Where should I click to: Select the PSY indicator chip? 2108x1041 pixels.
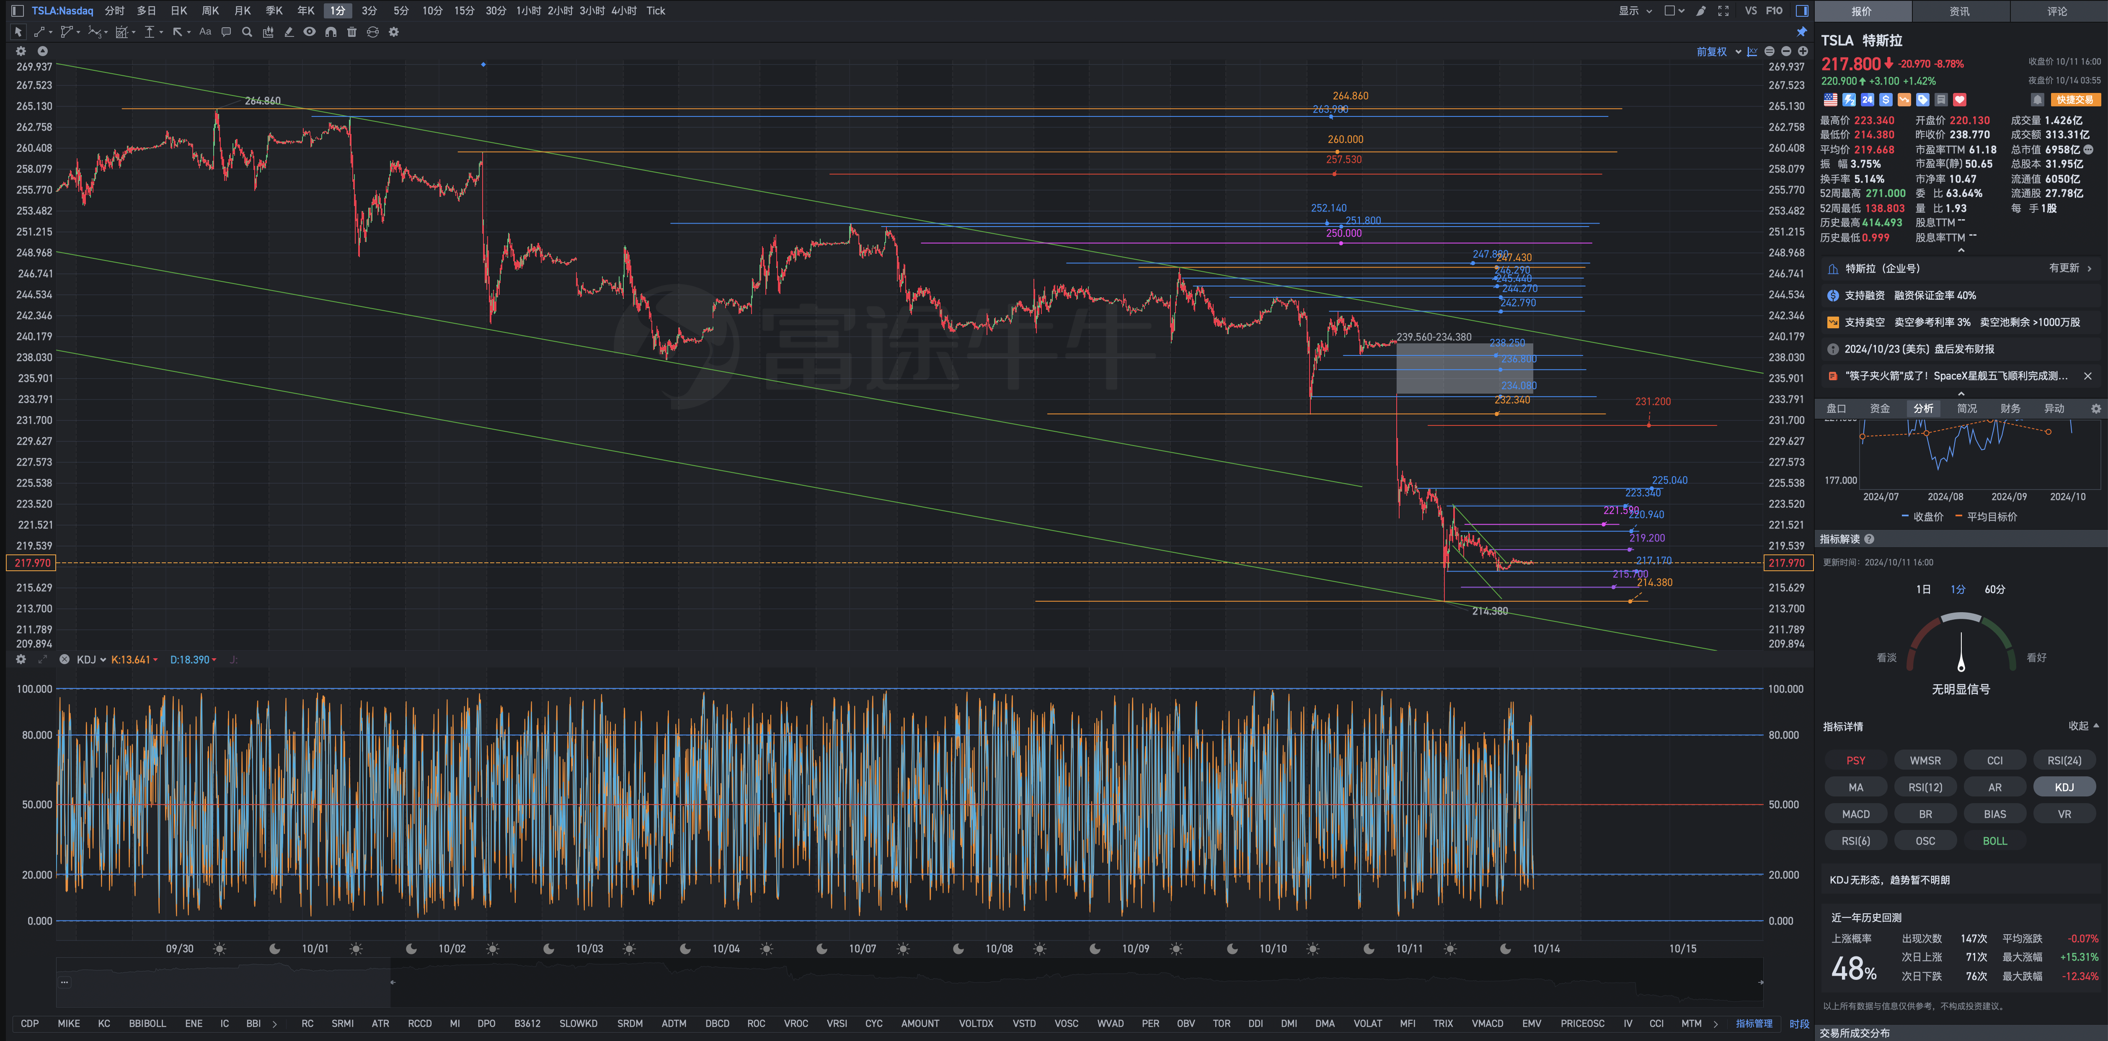pos(1855,760)
